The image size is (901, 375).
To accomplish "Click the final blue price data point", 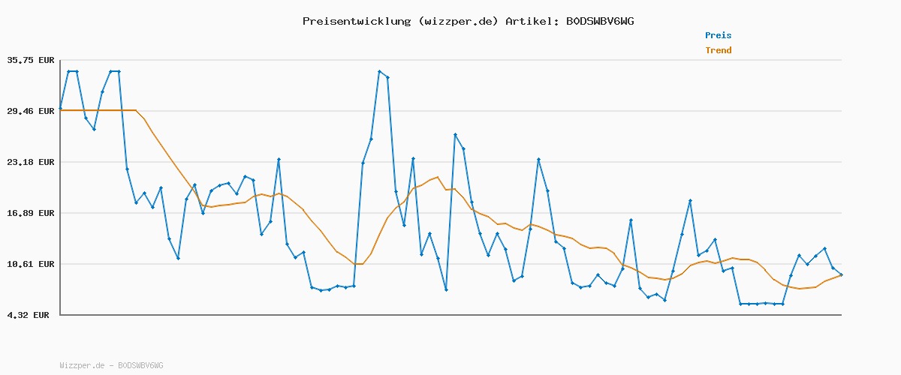I will [841, 275].
